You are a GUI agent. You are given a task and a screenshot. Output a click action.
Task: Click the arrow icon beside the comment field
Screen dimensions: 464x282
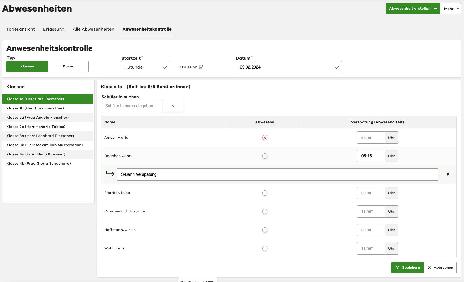coord(110,174)
